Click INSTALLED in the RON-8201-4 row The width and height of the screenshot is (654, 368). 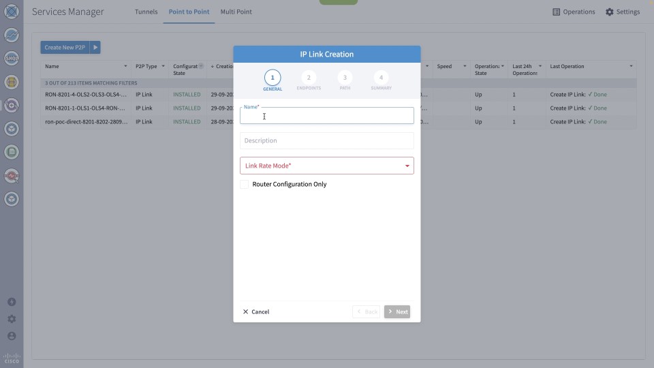tap(187, 95)
